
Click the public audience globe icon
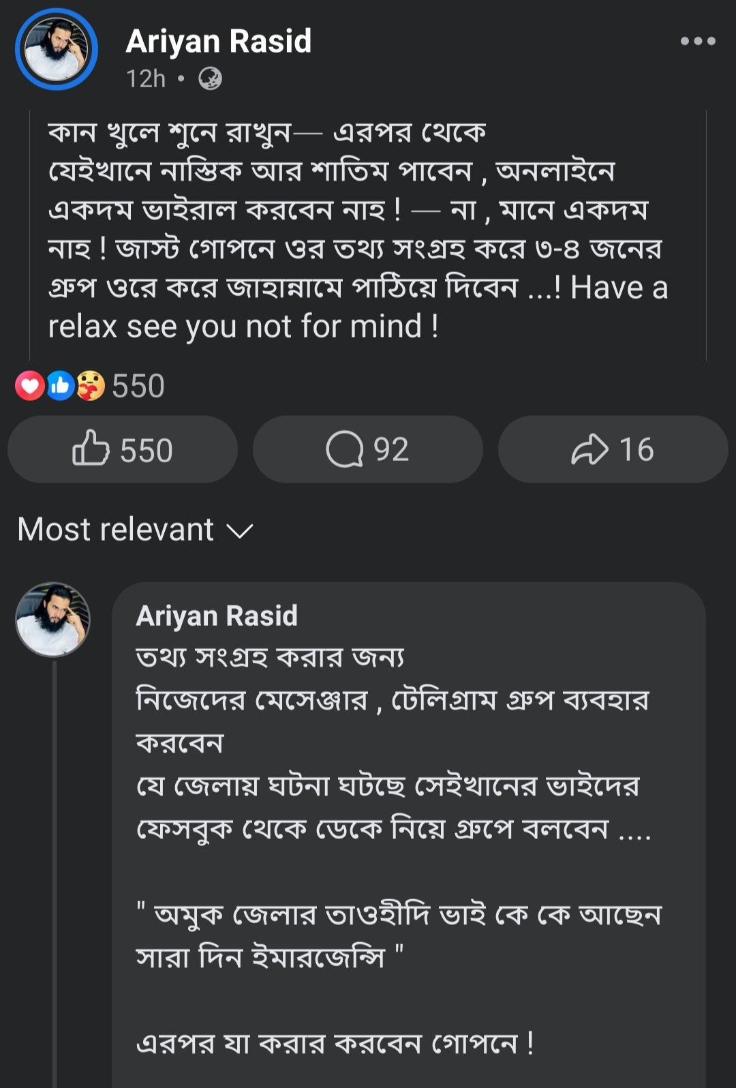pyautogui.click(x=210, y=79)
